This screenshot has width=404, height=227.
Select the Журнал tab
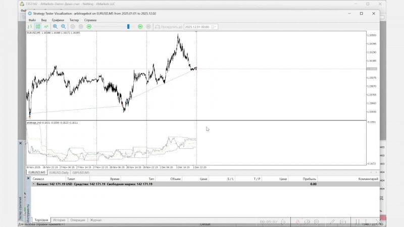pyautogui.click(x=95, y=220)
